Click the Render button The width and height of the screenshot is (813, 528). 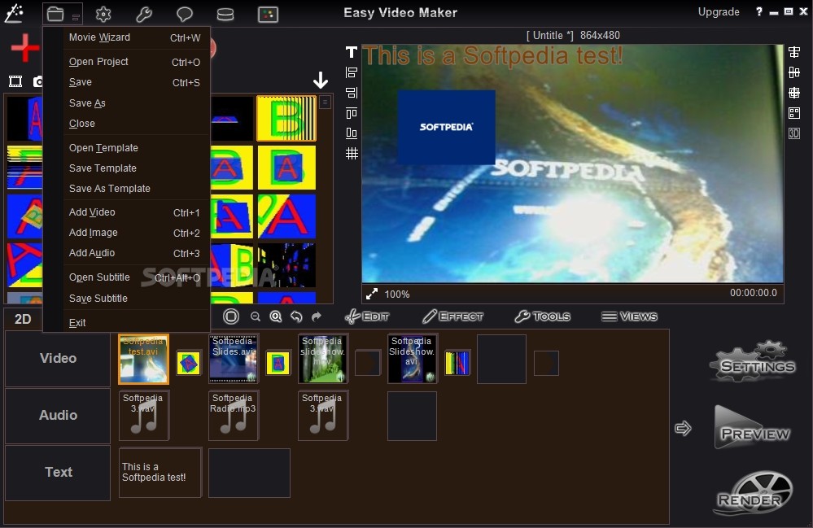coord(752,492)
